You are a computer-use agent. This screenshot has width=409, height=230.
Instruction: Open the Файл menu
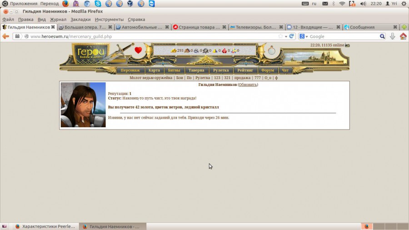pyautogui.click(x=8, y=19)
